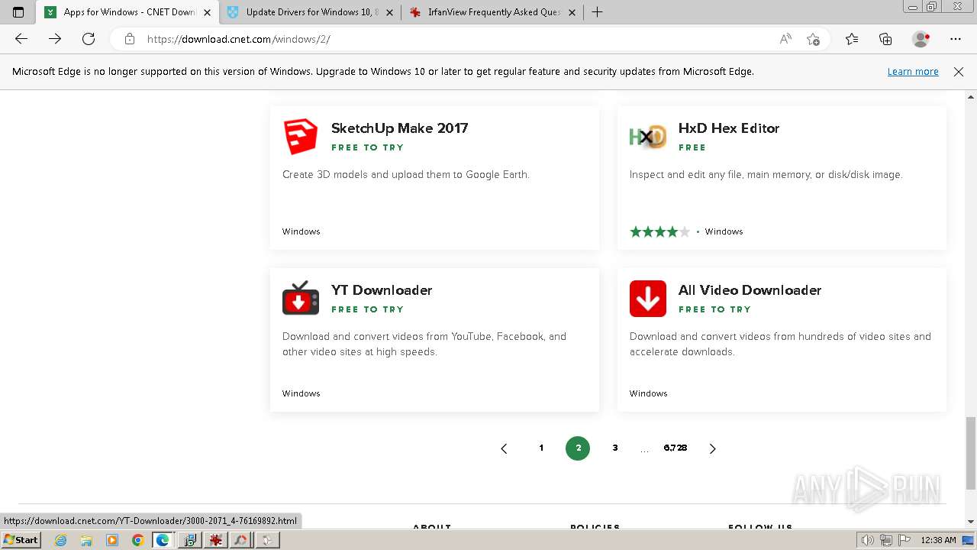Open a new browser tab
The width and height of the screenshot is (977, 550).
tap(598, 12)
